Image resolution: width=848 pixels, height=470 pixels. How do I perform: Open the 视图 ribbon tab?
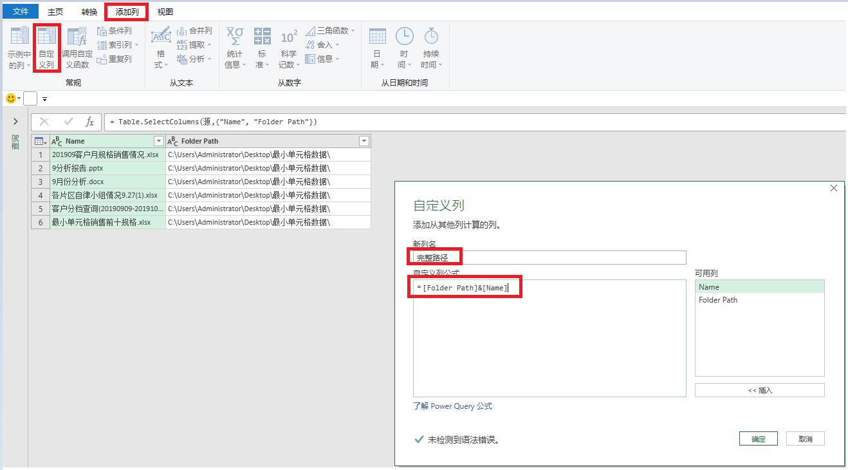165,11
